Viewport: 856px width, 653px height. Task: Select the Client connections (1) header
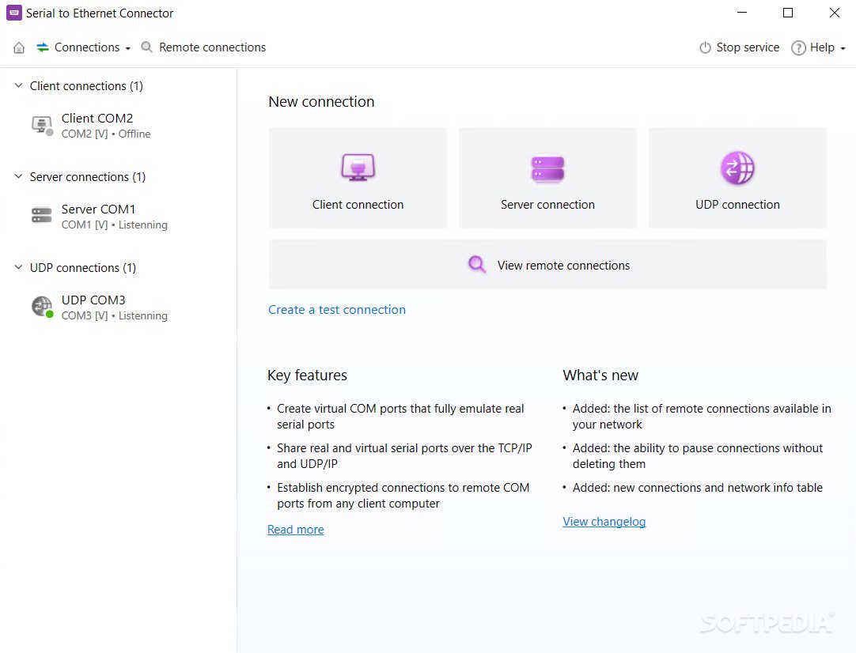[86, 86]
